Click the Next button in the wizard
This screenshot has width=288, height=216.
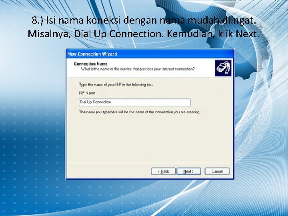click(189, 171)
